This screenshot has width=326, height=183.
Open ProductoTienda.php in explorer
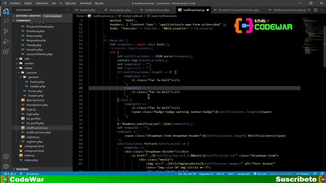click(x=40, y=26)
